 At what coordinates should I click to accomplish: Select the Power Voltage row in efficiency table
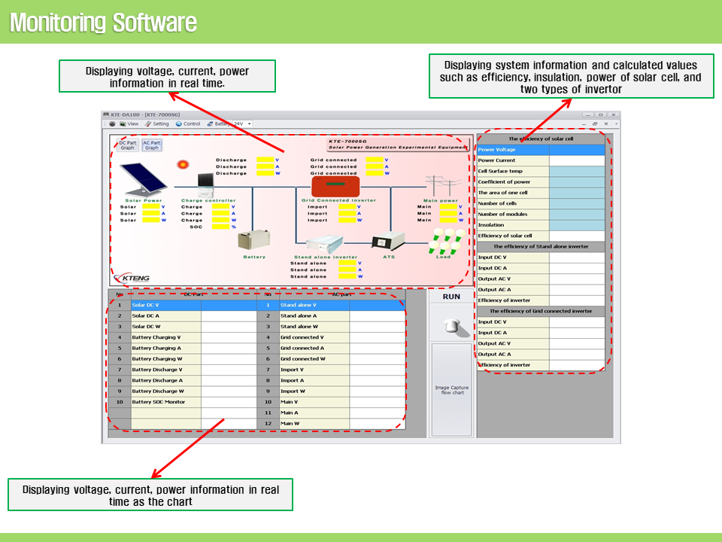coord(513,150)
